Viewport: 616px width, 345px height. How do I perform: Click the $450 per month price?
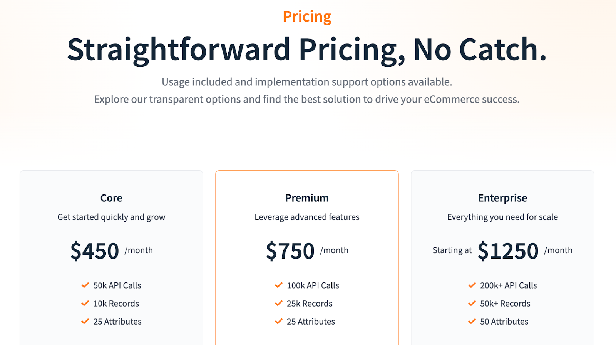(95, 251)
